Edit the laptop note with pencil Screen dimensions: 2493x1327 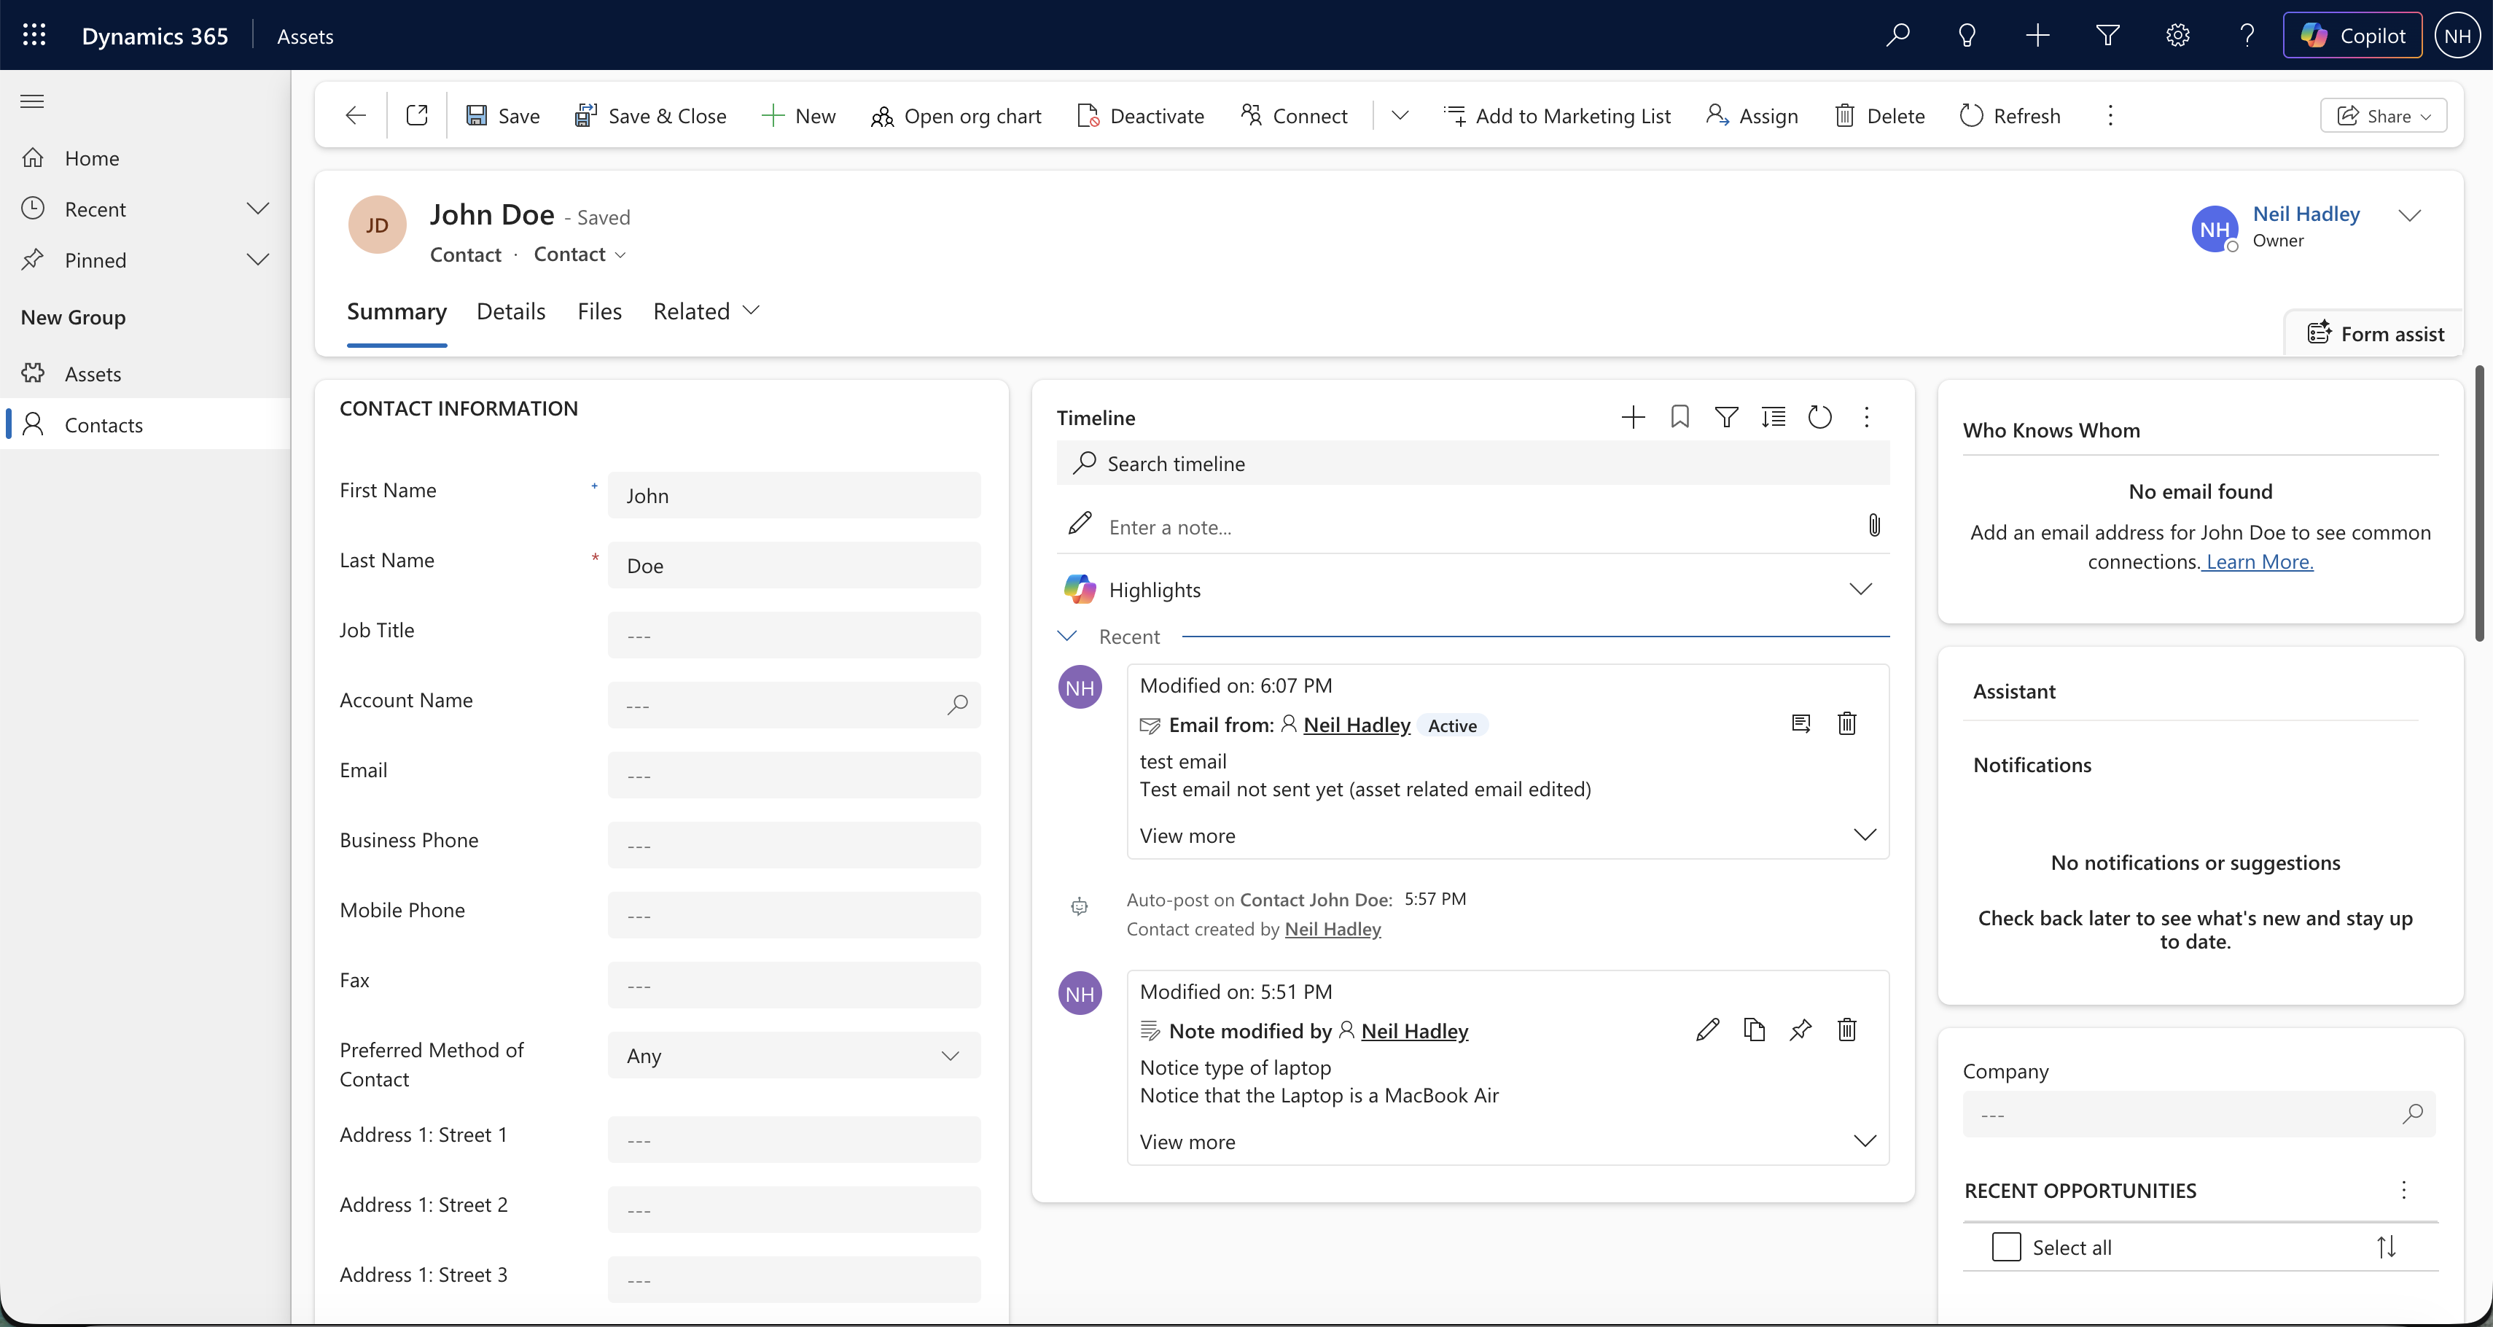point(1707,1030)
